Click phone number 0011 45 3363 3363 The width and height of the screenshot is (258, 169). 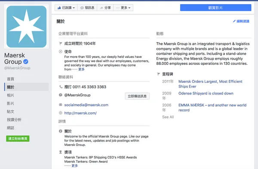point(89,87)
